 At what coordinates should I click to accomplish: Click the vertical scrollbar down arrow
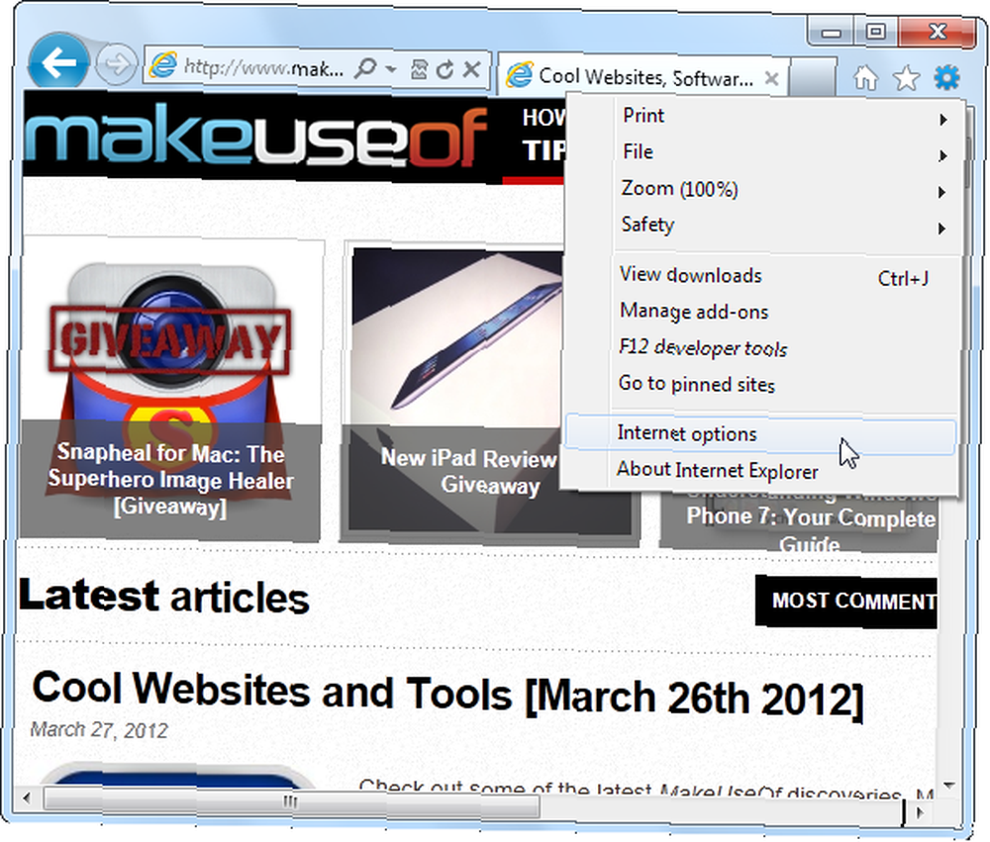948,786
